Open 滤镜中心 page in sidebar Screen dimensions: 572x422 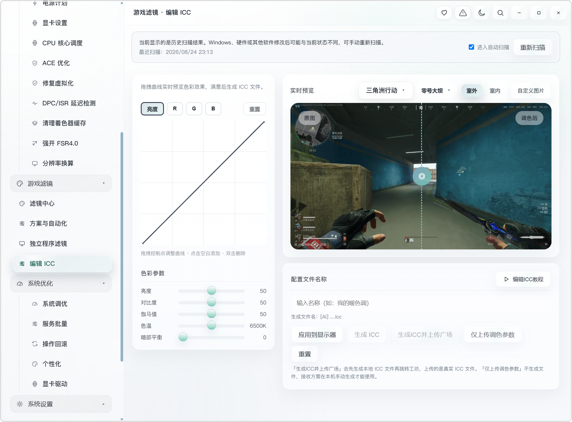(62, 204)
